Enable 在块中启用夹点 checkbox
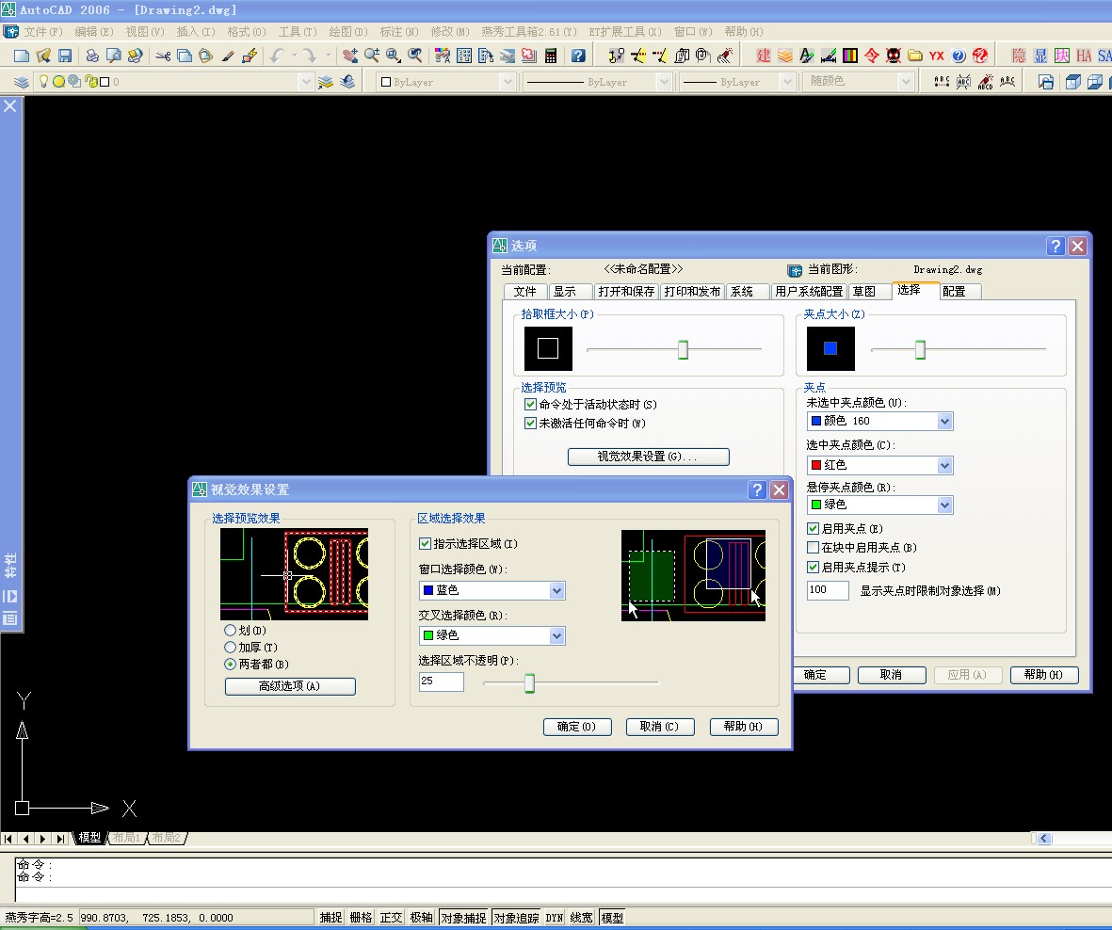The width and height of the screenshot is (1112, 930). (814, 547)
